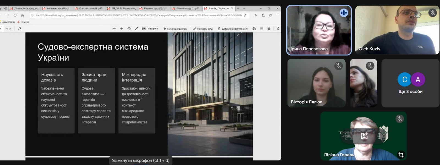This screenshot has width=440, height=165.
Task: Toggle Прочесть вслух read aloud
Action: pos(203,29)
